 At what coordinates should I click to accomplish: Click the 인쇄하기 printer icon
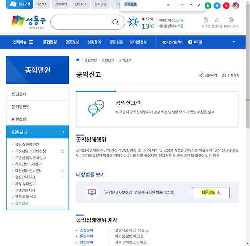pyautogui.click(x=224, y=75)
